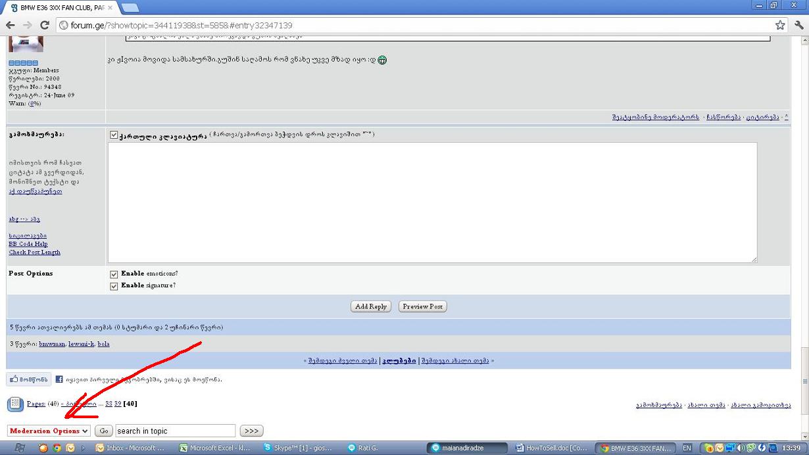Screen dimensions: 809x455
Task: Click the 'ჩასწორება' edit link
Action: coord(723,117)
